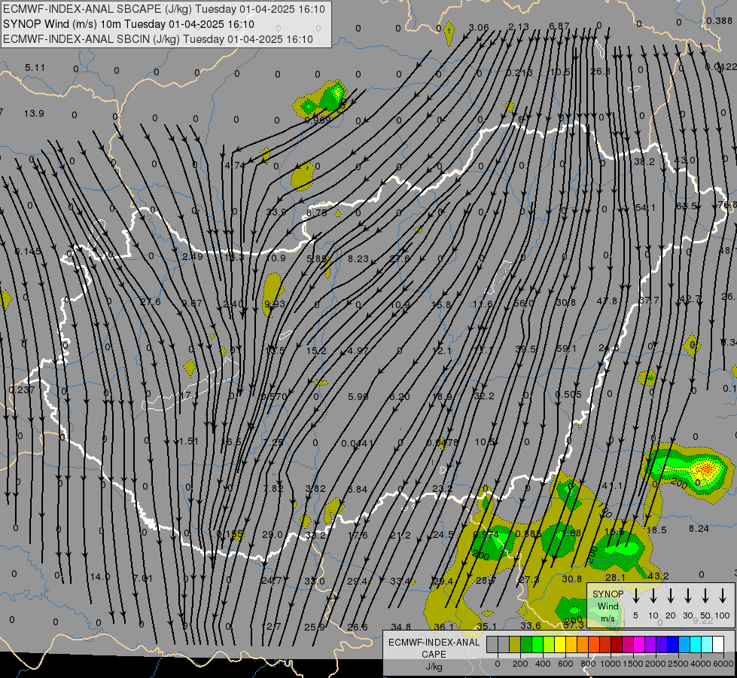Click the wind legend arrow above 10
This screenshot has width=737, height=678.
coord(653,596)
